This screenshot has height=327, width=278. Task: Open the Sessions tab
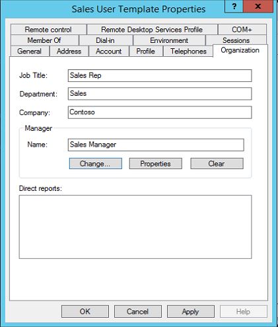236,40
